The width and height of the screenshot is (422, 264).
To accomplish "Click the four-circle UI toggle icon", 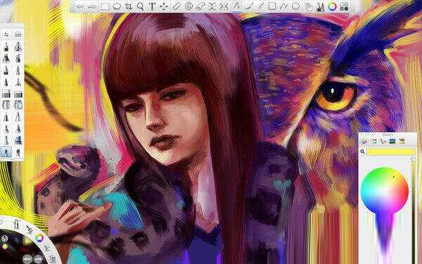I will pyautogui.click(x=344, y=6).
